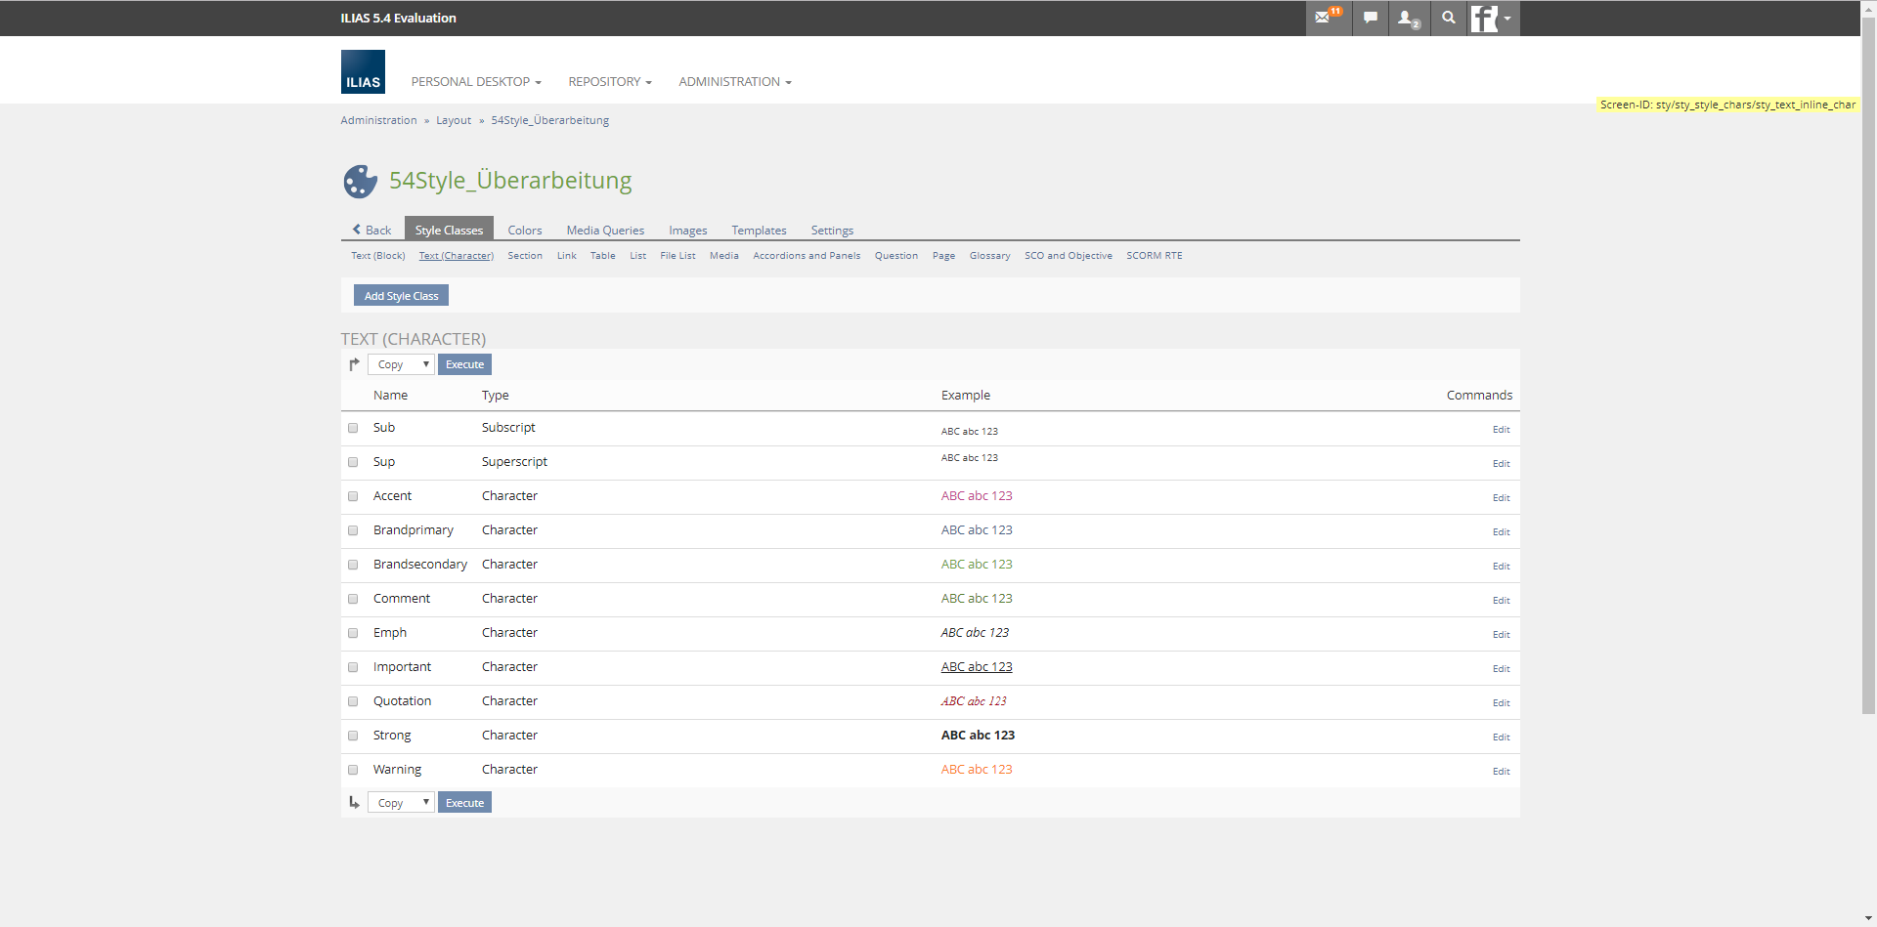Select the Emph row checkbox
1877x927 pixels.
click(x=353, y=633)
